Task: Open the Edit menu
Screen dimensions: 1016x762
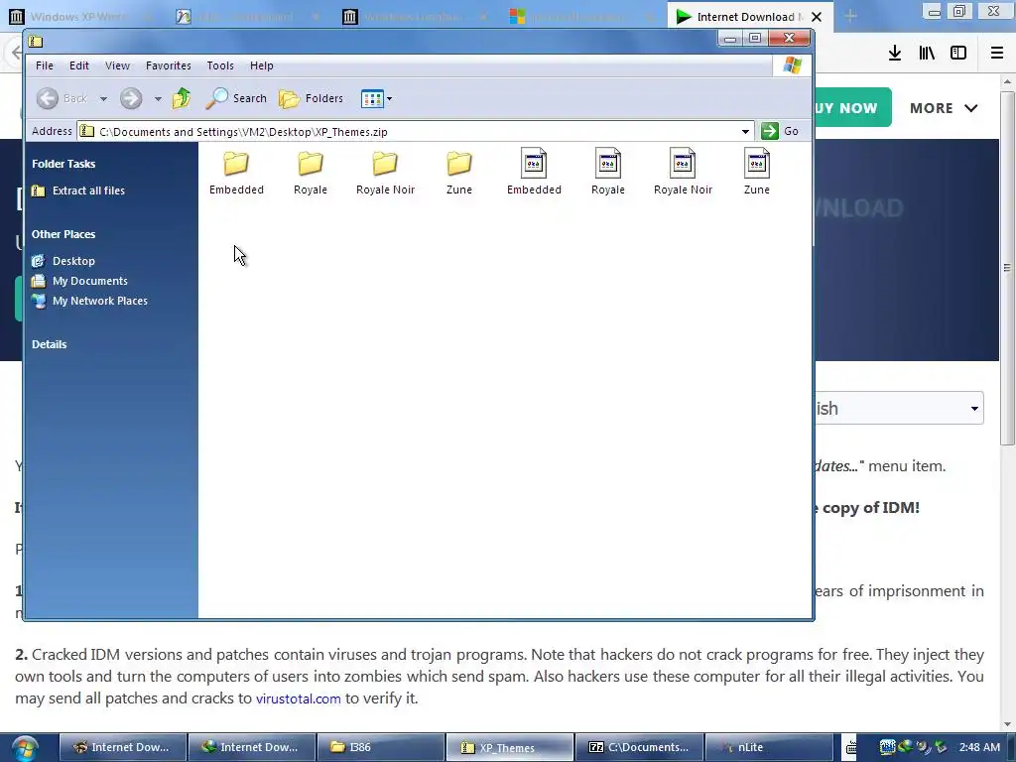Action: pos(79,65)
